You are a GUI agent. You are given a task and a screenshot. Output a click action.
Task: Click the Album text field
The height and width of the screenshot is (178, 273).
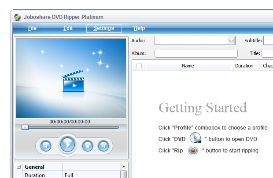[x=196, y=53]
